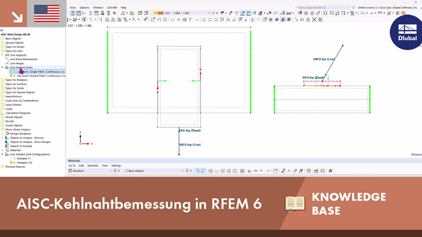
Task: Toggle the highlighted render mode icon
Action: pos(283,19)
